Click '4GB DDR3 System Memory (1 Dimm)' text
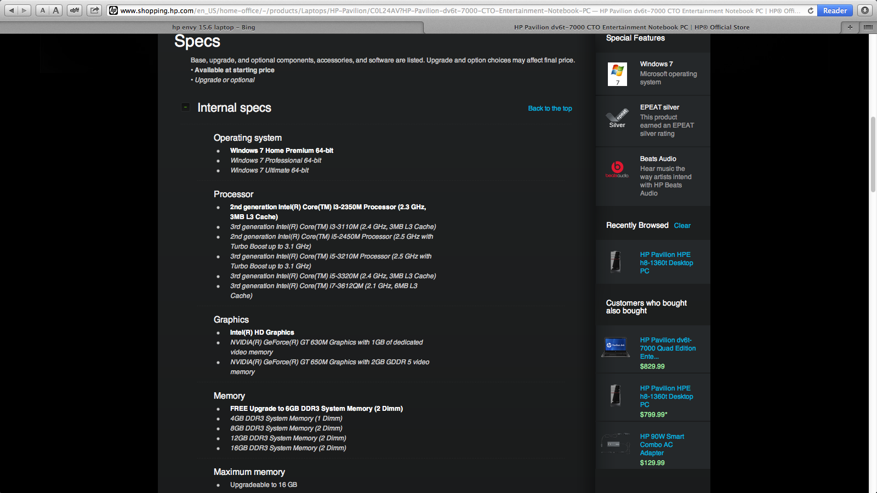 click(286, 419)
